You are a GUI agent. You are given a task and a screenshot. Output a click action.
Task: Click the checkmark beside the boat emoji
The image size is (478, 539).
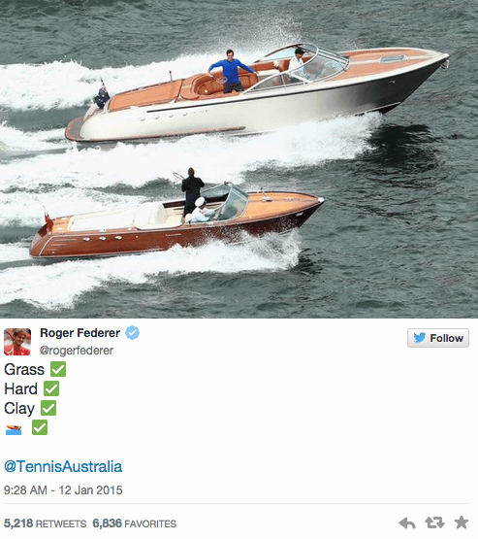(40, 427)
